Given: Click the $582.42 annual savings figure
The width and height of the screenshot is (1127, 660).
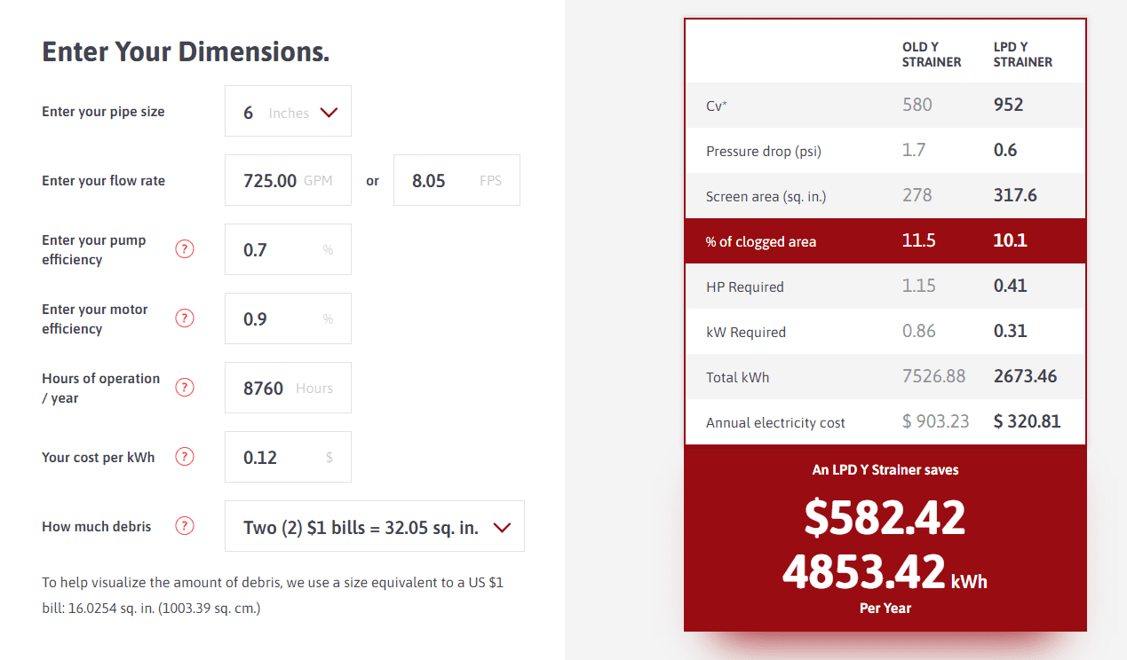Looking at the screenshot, I should (885, 517).
